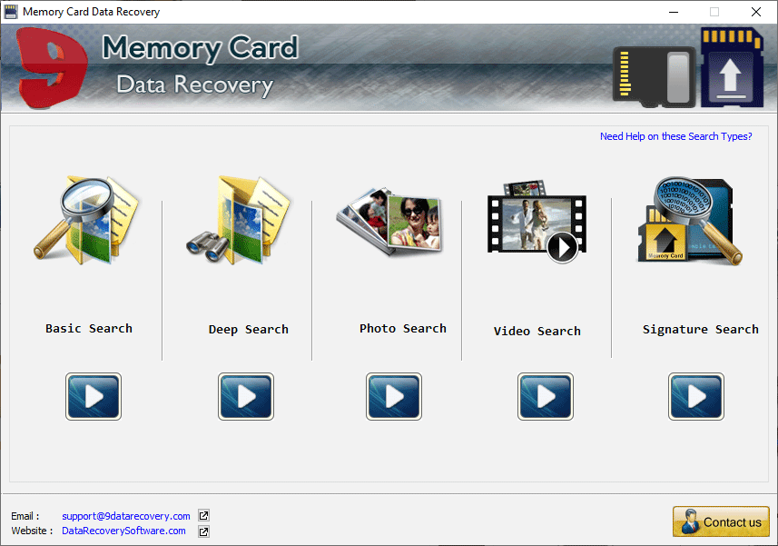Launch Photo Search using its play button
Viewport: 778px width, 546px height.
tap(393, 396)
